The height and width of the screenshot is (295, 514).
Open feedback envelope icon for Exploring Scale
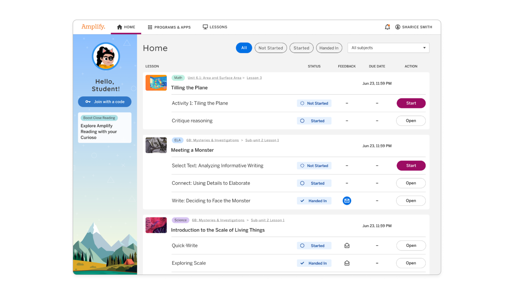[347, 263]
